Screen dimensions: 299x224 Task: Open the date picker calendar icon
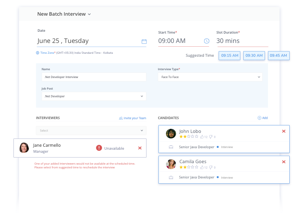[144, 41]
